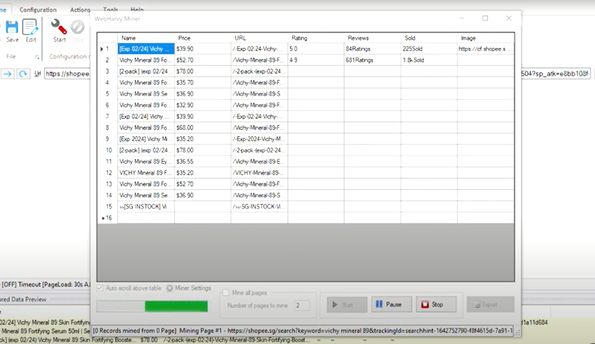Enable the Mine all pages checkbox
Screen dimensions: 595x344
[226, 292]
